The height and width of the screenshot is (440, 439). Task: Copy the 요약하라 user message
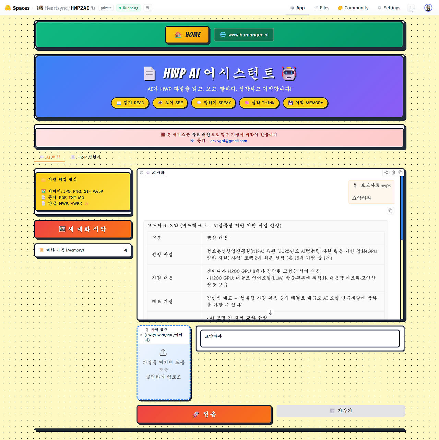(x=390, y=211)
